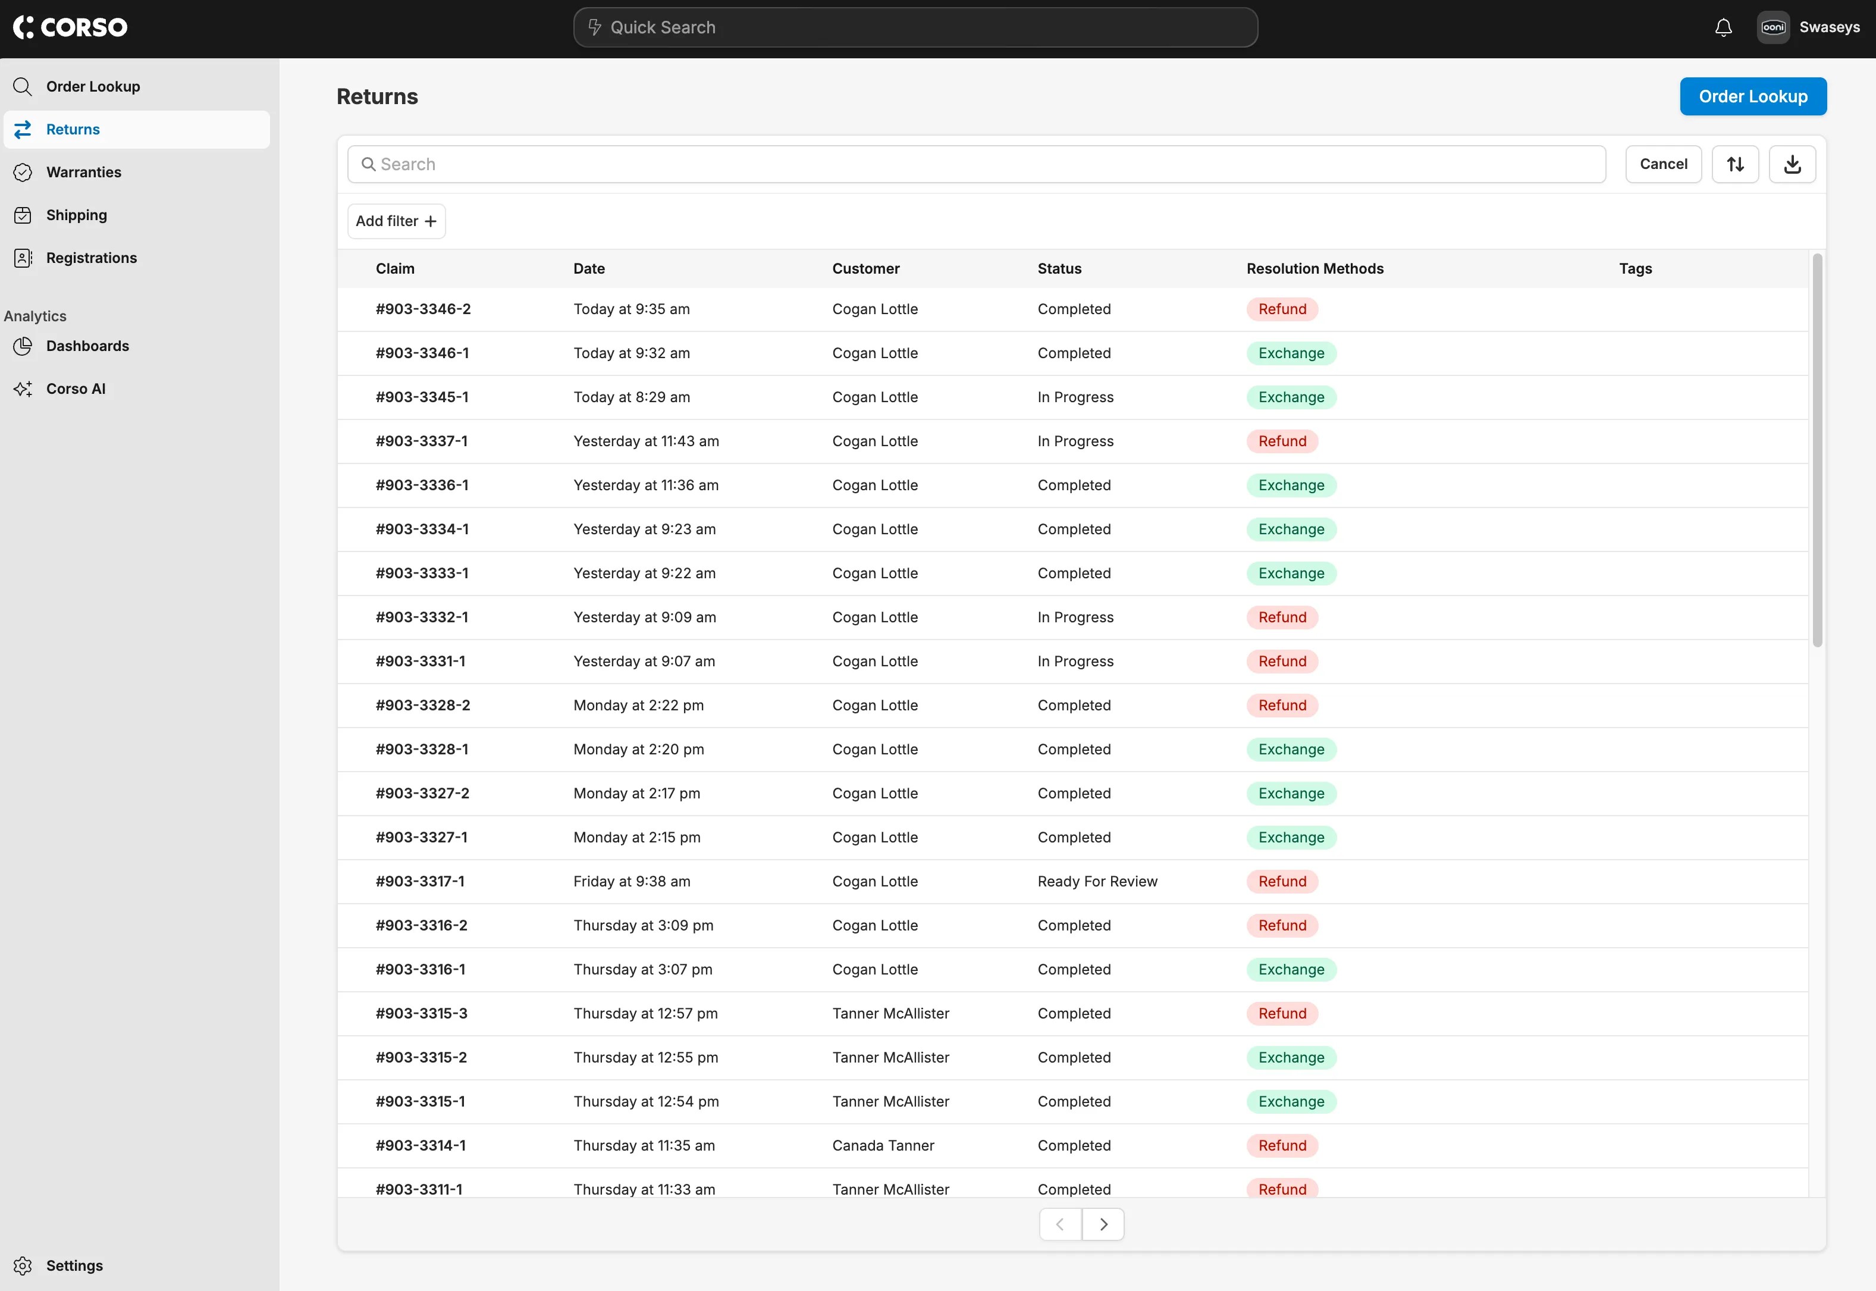Screen dimensions: 1876x1291
Task: Open the Dashboards analytics icon
Action: click(23, 346)
